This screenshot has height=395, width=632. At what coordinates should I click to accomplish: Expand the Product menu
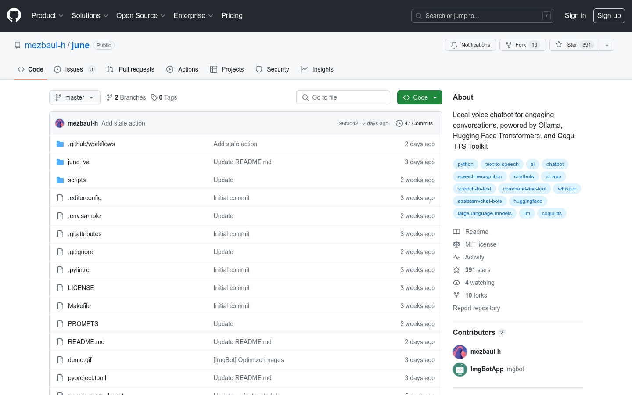click(47, 15)
